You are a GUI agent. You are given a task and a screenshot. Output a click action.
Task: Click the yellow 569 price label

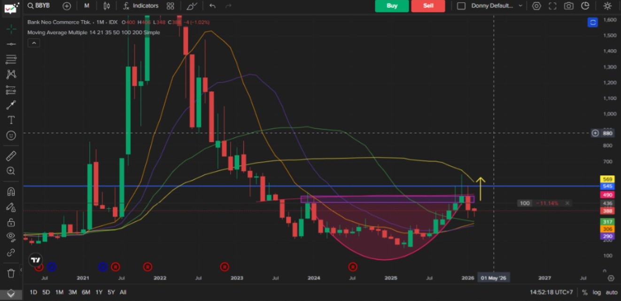pos(607,179)
